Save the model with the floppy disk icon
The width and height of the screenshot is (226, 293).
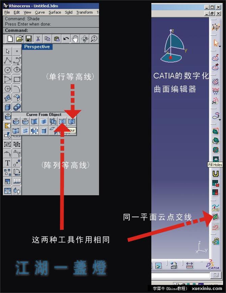[x=29, y=39]
